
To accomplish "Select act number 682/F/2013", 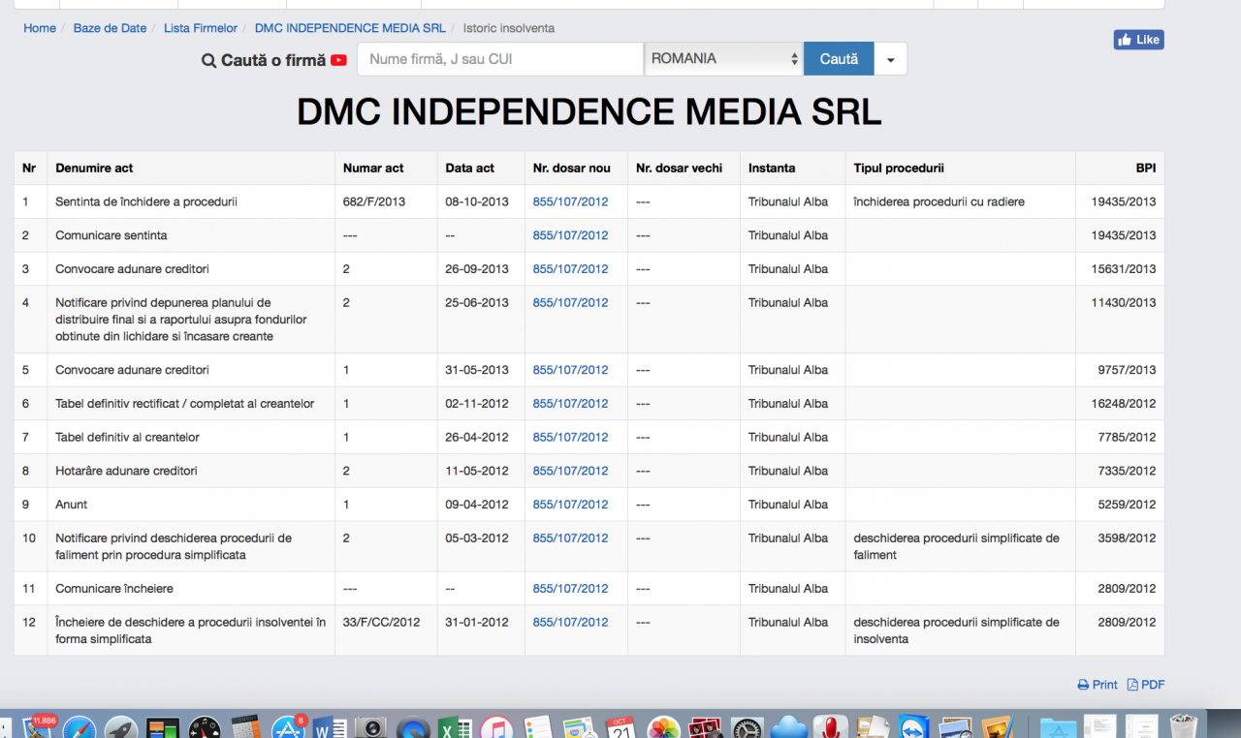I will point(376,201).
